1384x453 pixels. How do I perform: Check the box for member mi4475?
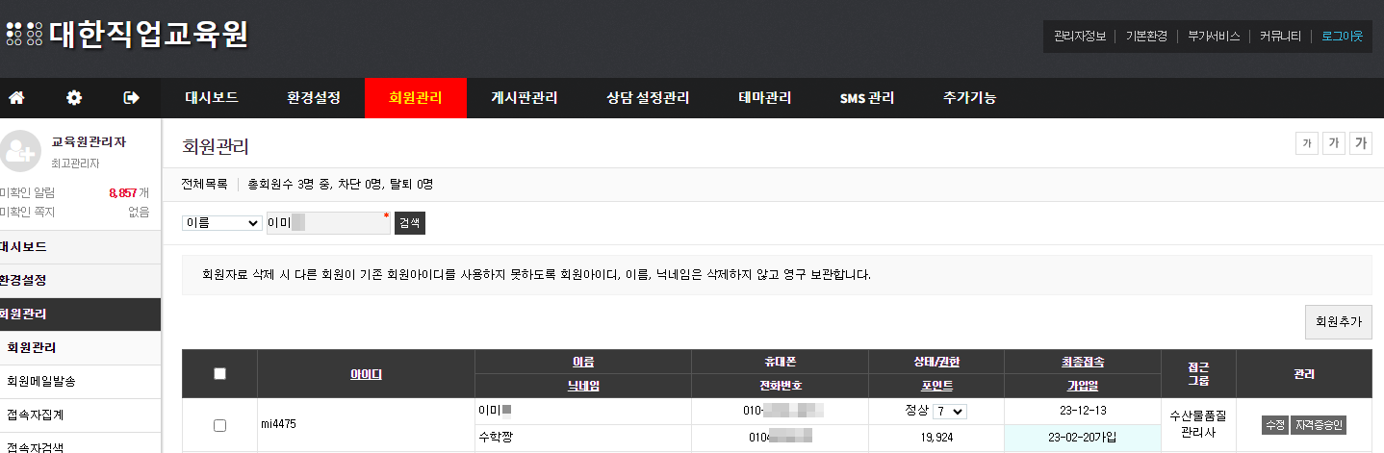219,425
